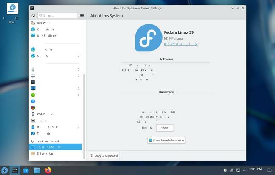The image size is (275, 175).
Task: Select the Thunderbolt sidebar entry
Action: pos(55,134)
